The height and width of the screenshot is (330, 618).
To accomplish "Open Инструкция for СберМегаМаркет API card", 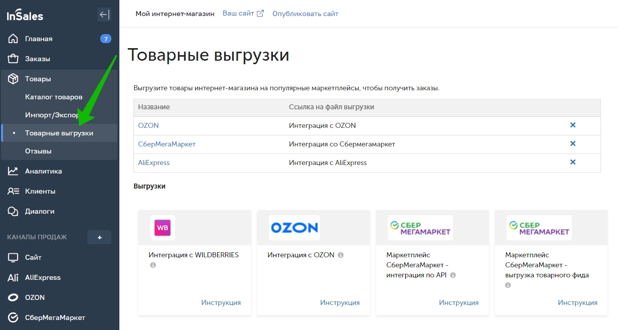I will 459,302.
